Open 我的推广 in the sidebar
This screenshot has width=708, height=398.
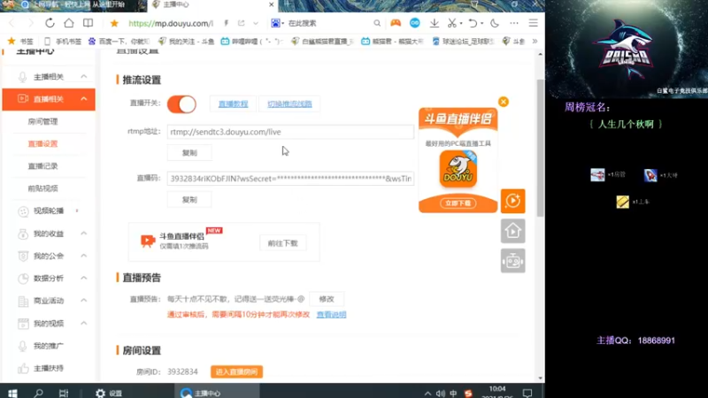(49, 346)
